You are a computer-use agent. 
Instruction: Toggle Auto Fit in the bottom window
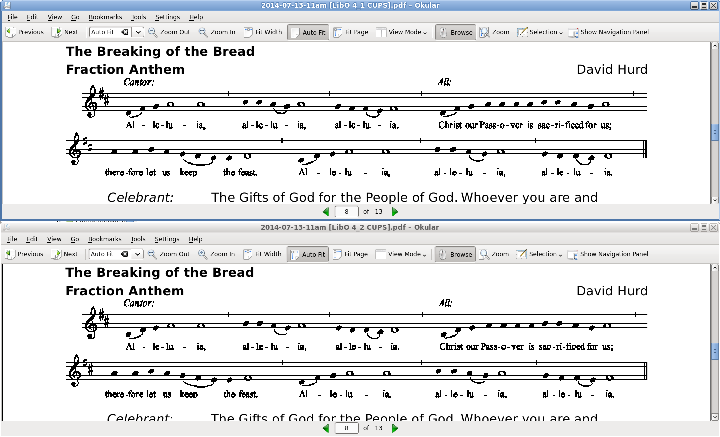click(307, 254)
